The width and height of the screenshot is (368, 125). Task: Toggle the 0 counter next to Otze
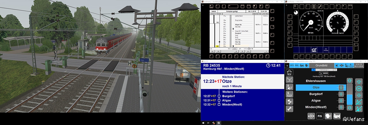click(341, 87)
